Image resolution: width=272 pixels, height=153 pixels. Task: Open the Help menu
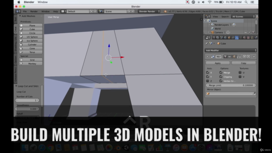tap(56, 11)
